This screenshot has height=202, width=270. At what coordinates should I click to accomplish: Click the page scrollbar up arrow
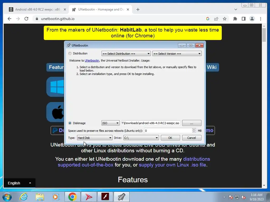[x=264, y=26]
